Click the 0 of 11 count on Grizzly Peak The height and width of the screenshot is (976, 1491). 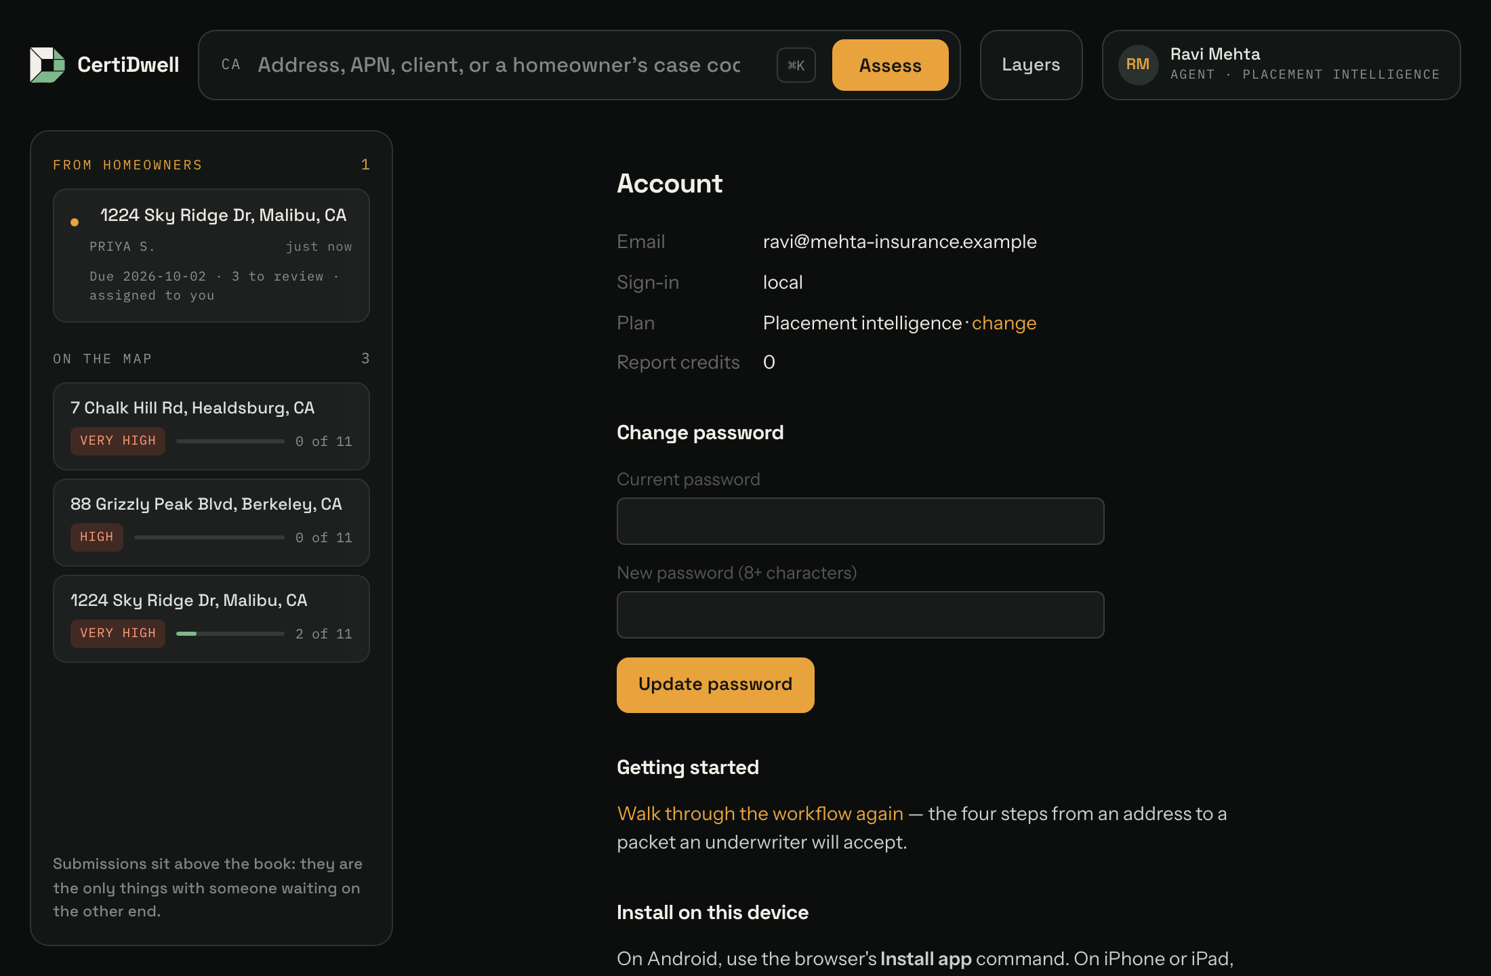[324, 537]
